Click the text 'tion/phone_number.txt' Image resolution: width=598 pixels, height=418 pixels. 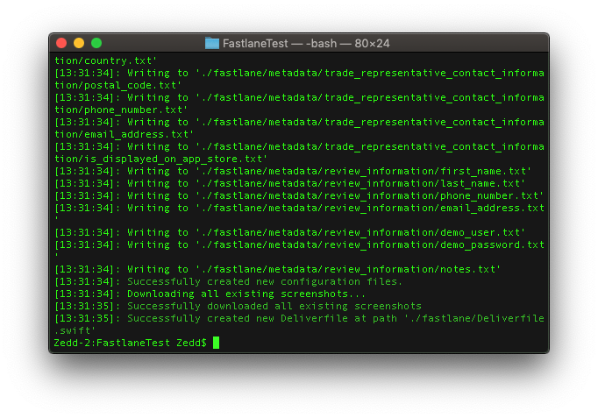pyautogui.click(x=121, y=110)
